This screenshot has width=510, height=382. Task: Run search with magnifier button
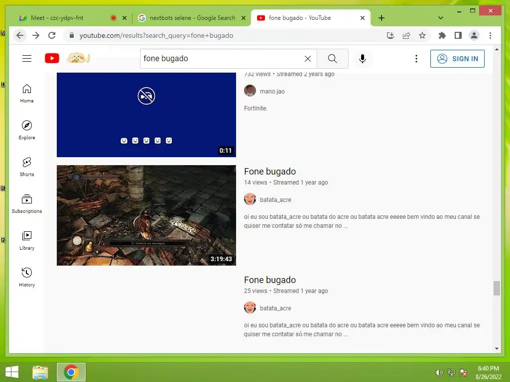(332, 59)
